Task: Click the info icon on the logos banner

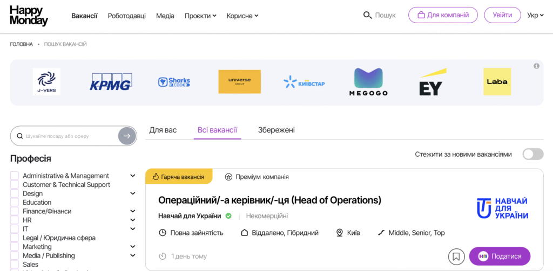Action: 536,66
